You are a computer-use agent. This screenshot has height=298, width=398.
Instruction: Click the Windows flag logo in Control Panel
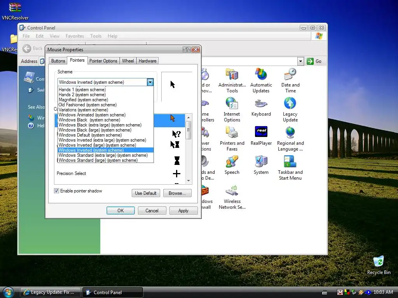[319, 36]
